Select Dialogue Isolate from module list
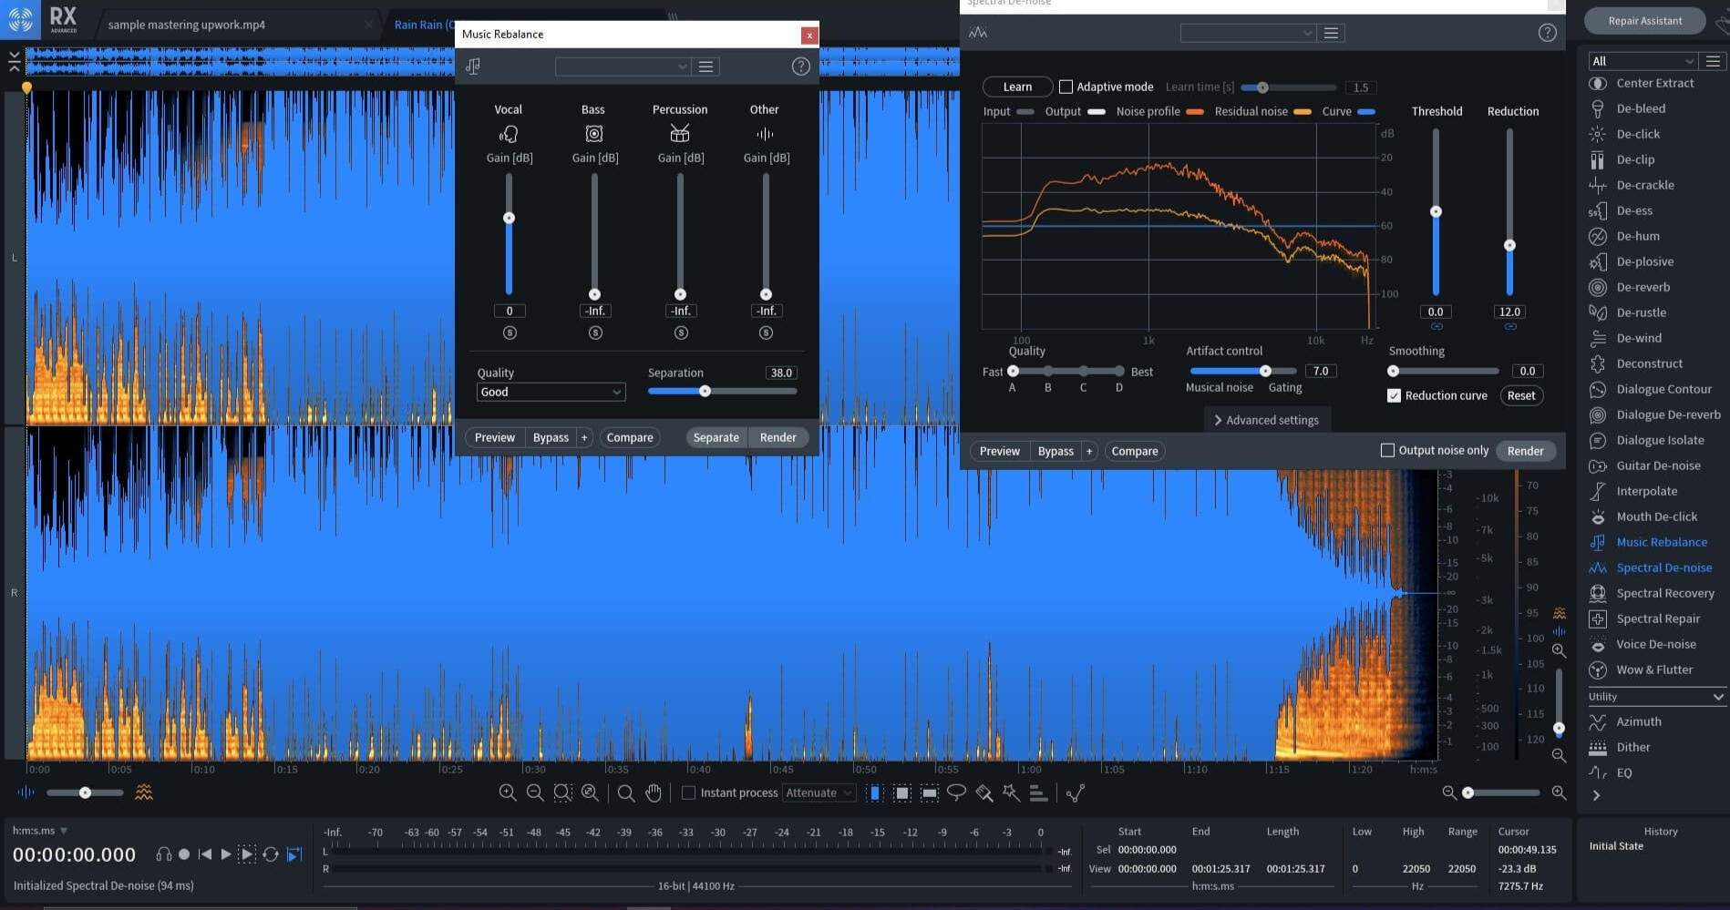Screen dimensions: 1730x910 click(x=1659, y=440)
